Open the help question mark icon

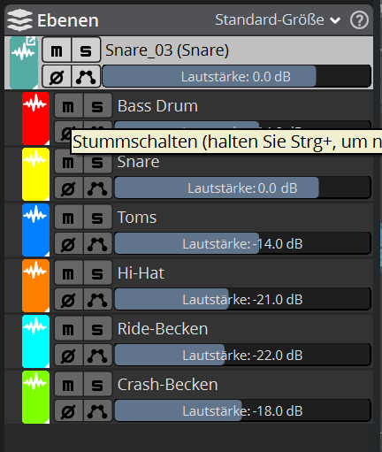359,20
